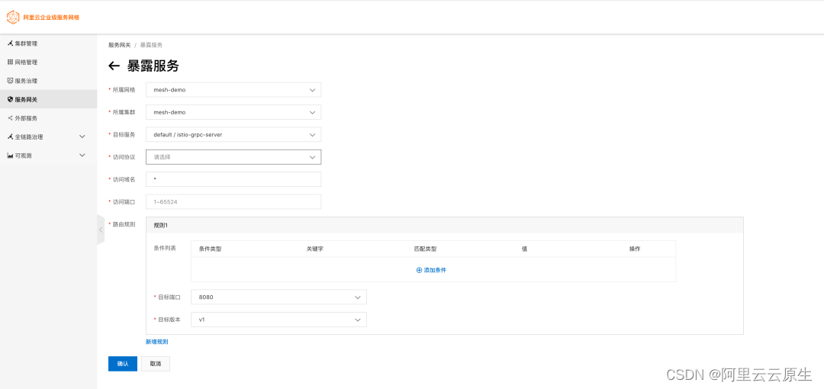Open the 服务治理 menu item
The image size is (824, 389).
point(48,81)
